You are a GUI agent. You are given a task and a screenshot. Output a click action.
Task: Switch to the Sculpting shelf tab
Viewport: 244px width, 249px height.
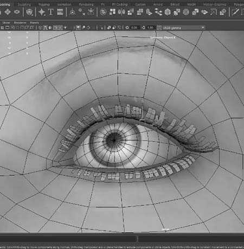point(24,4)
